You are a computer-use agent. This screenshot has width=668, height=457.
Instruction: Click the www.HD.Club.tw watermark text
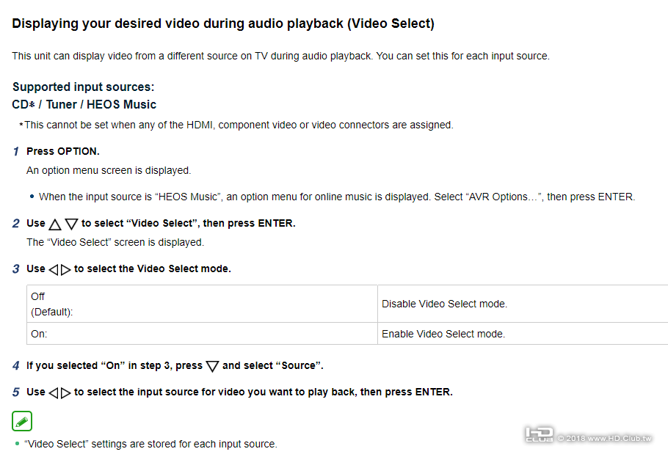[603, 438]
